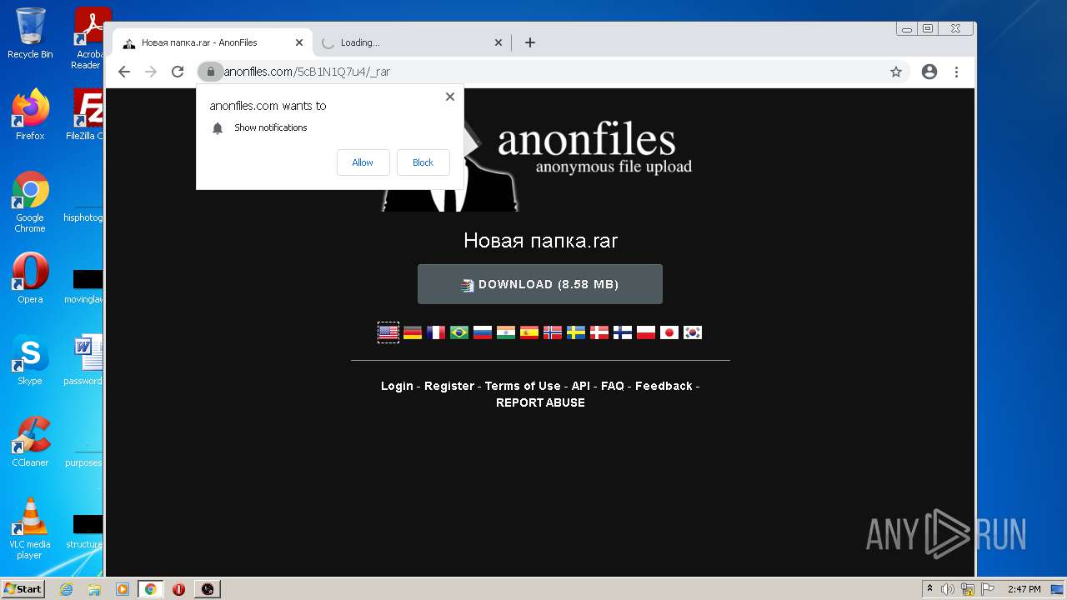Select the CCleaner desktop shortcut
This screenshot has height=600, width=1067.
pyautogui.click(x=30, y=442)
